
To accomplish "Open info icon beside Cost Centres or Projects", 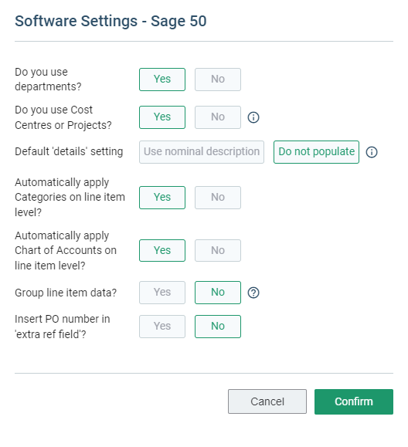I will [253, 117].
